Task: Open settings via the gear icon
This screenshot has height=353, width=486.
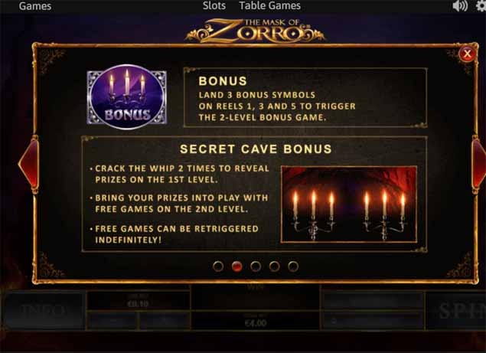Action: pos(481,6)
